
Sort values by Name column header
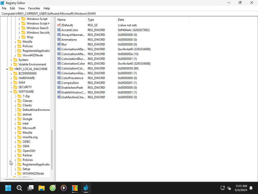click(x=71, y=20)
